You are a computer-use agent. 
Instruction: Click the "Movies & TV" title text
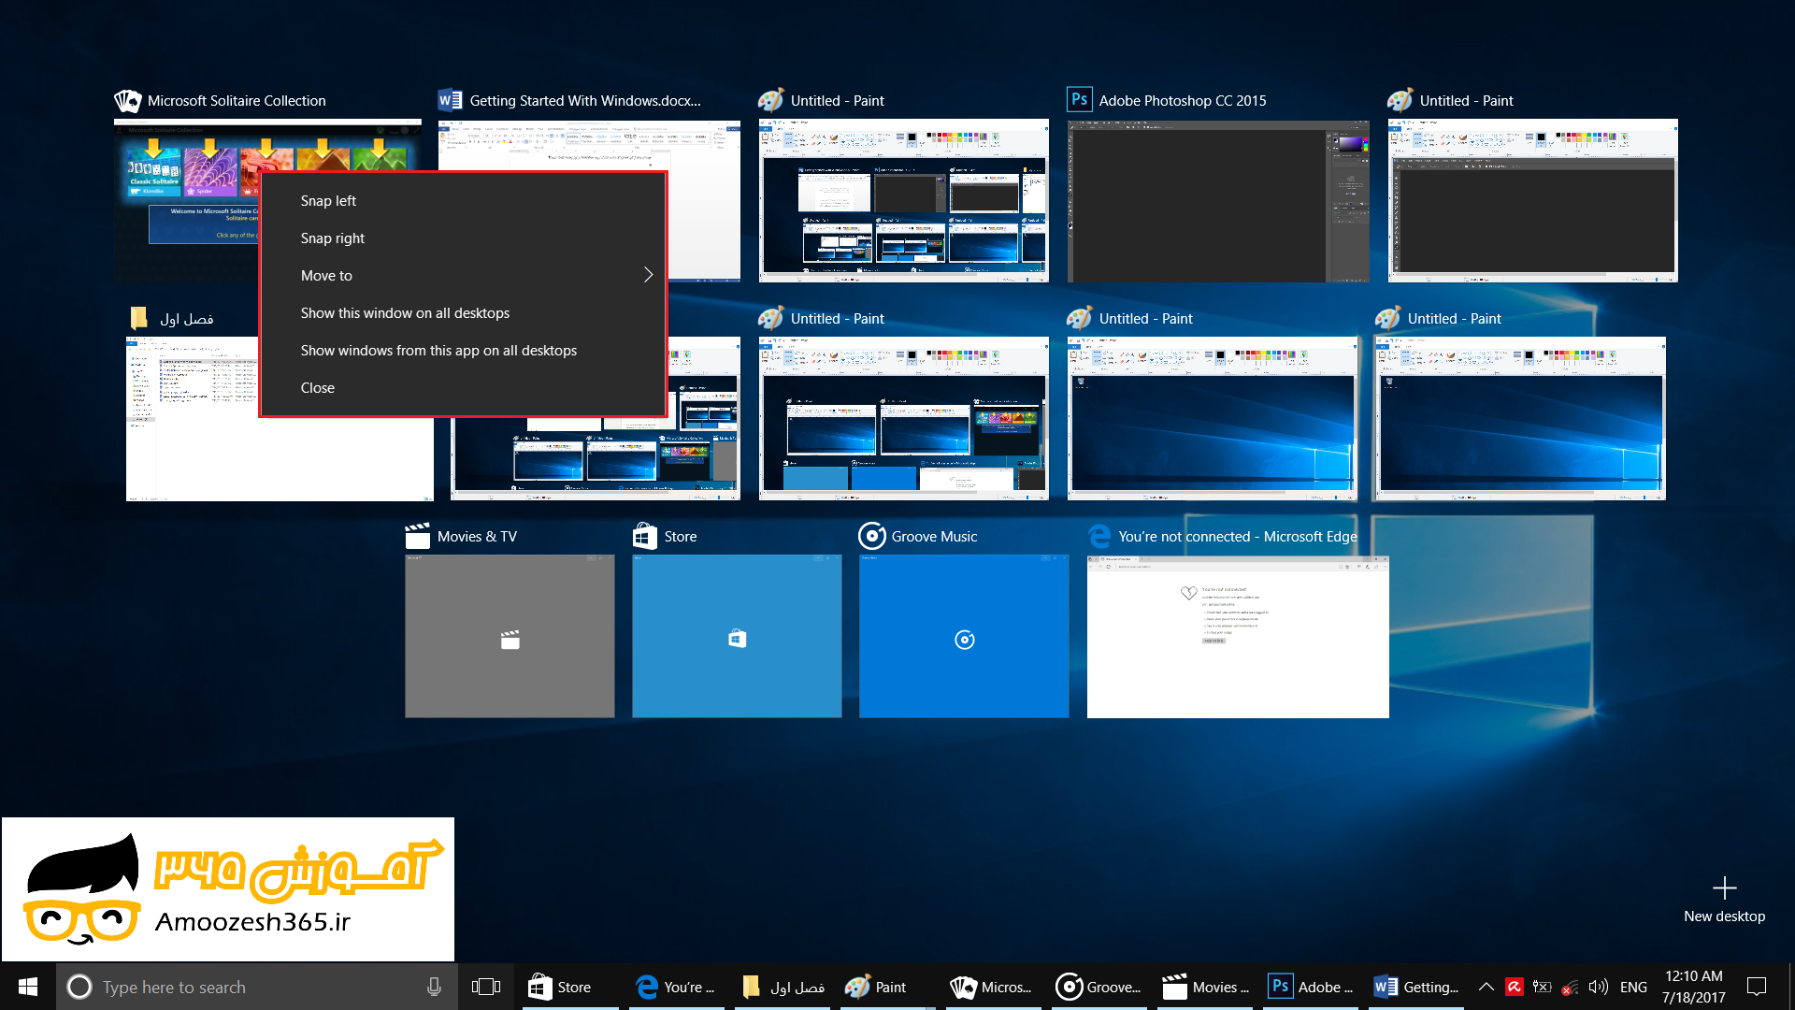click(477, 536)
